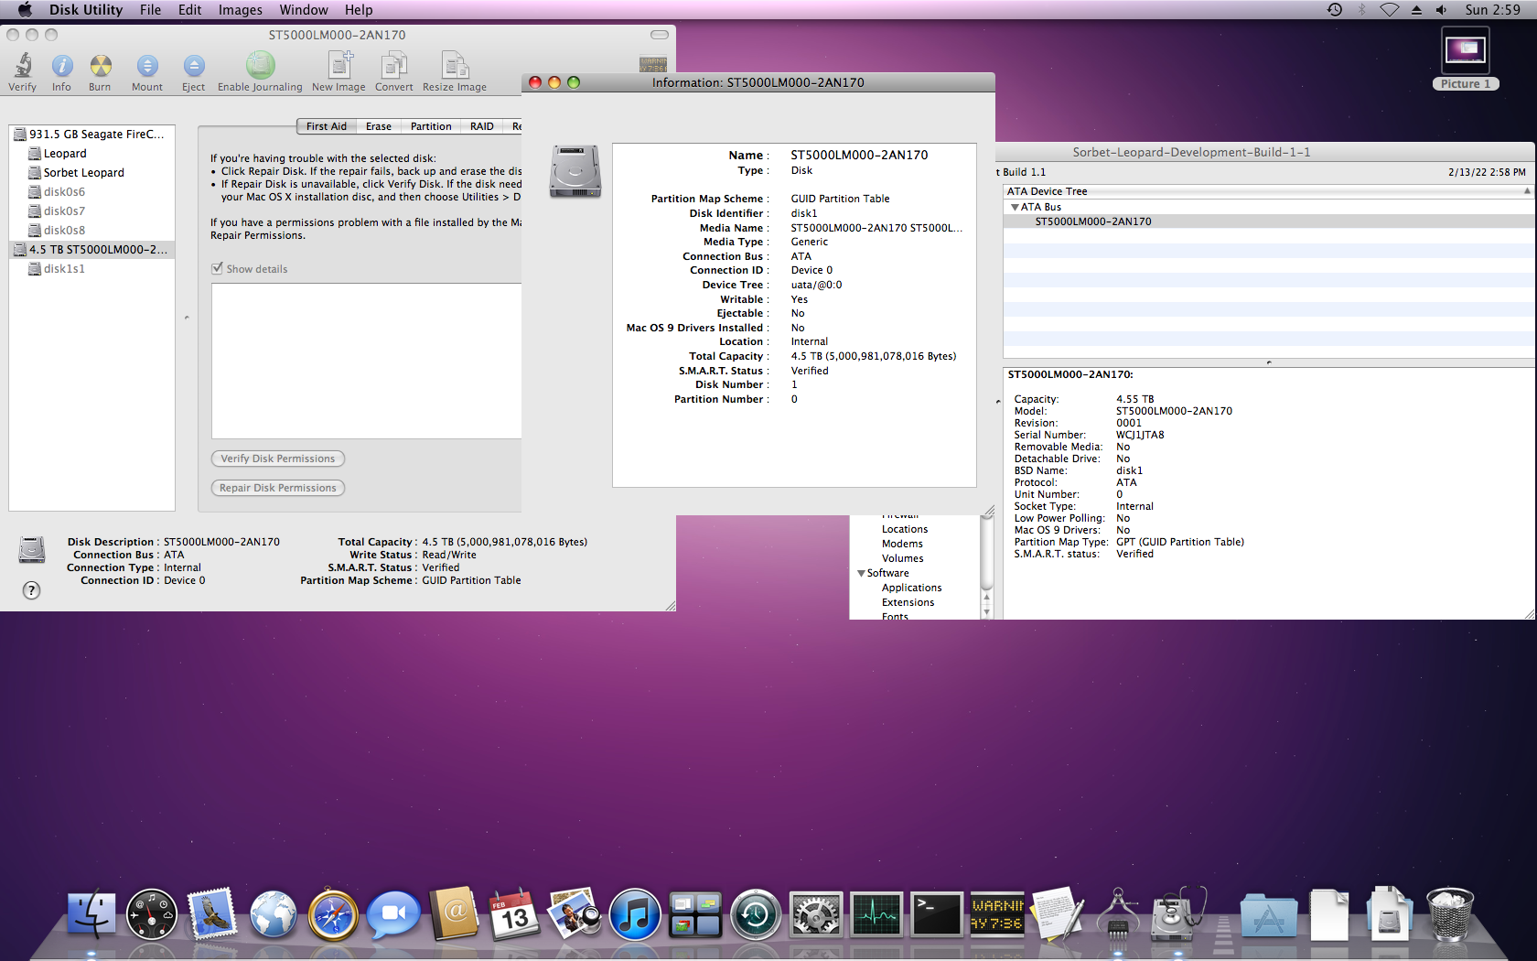The image size is (1537, 961).
Task: Select Volumes in System Profiler sidebar
Action: pos(902,559)
